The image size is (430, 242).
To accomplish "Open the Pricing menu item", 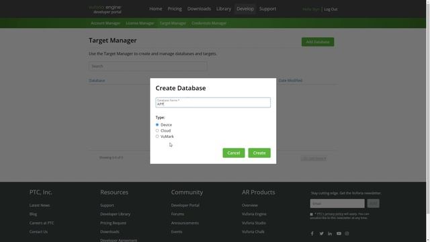I will click(175, 9).
